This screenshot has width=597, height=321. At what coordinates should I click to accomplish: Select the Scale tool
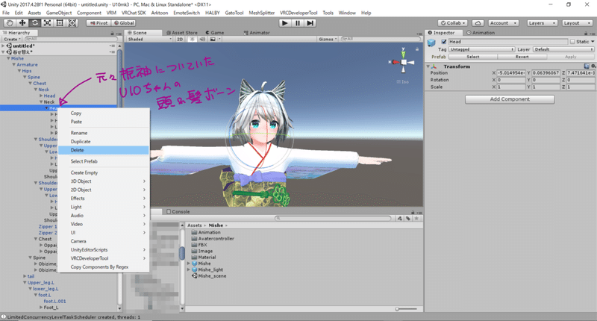(47, 23)
